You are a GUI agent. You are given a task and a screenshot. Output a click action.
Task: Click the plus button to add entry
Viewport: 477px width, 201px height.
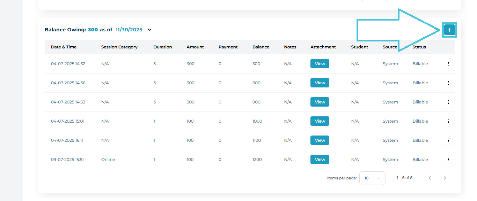point(449,30)
